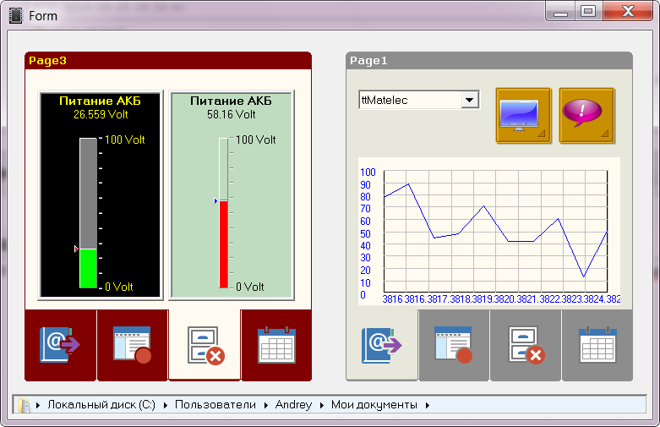Click the folder icon in the path bar

pyautogui.click(x=24, y=405)
